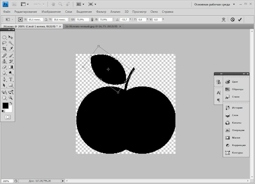Select the Brush tool
The width and height of the screenshot is (255, 184).
click(11, 55)
